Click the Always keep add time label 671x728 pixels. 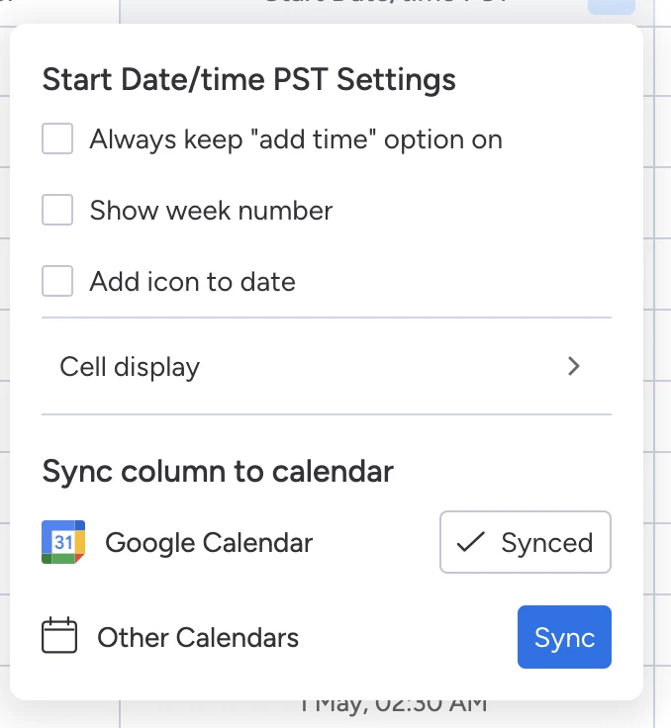pyautogui.click(x=296, y=139)
